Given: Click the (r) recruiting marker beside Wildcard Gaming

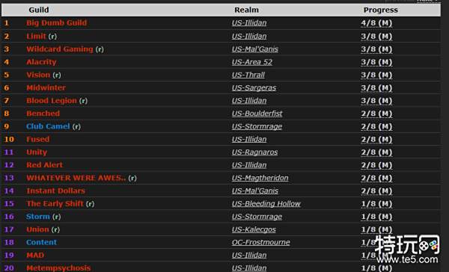Looking at the screenshot, I should [100, 49].
